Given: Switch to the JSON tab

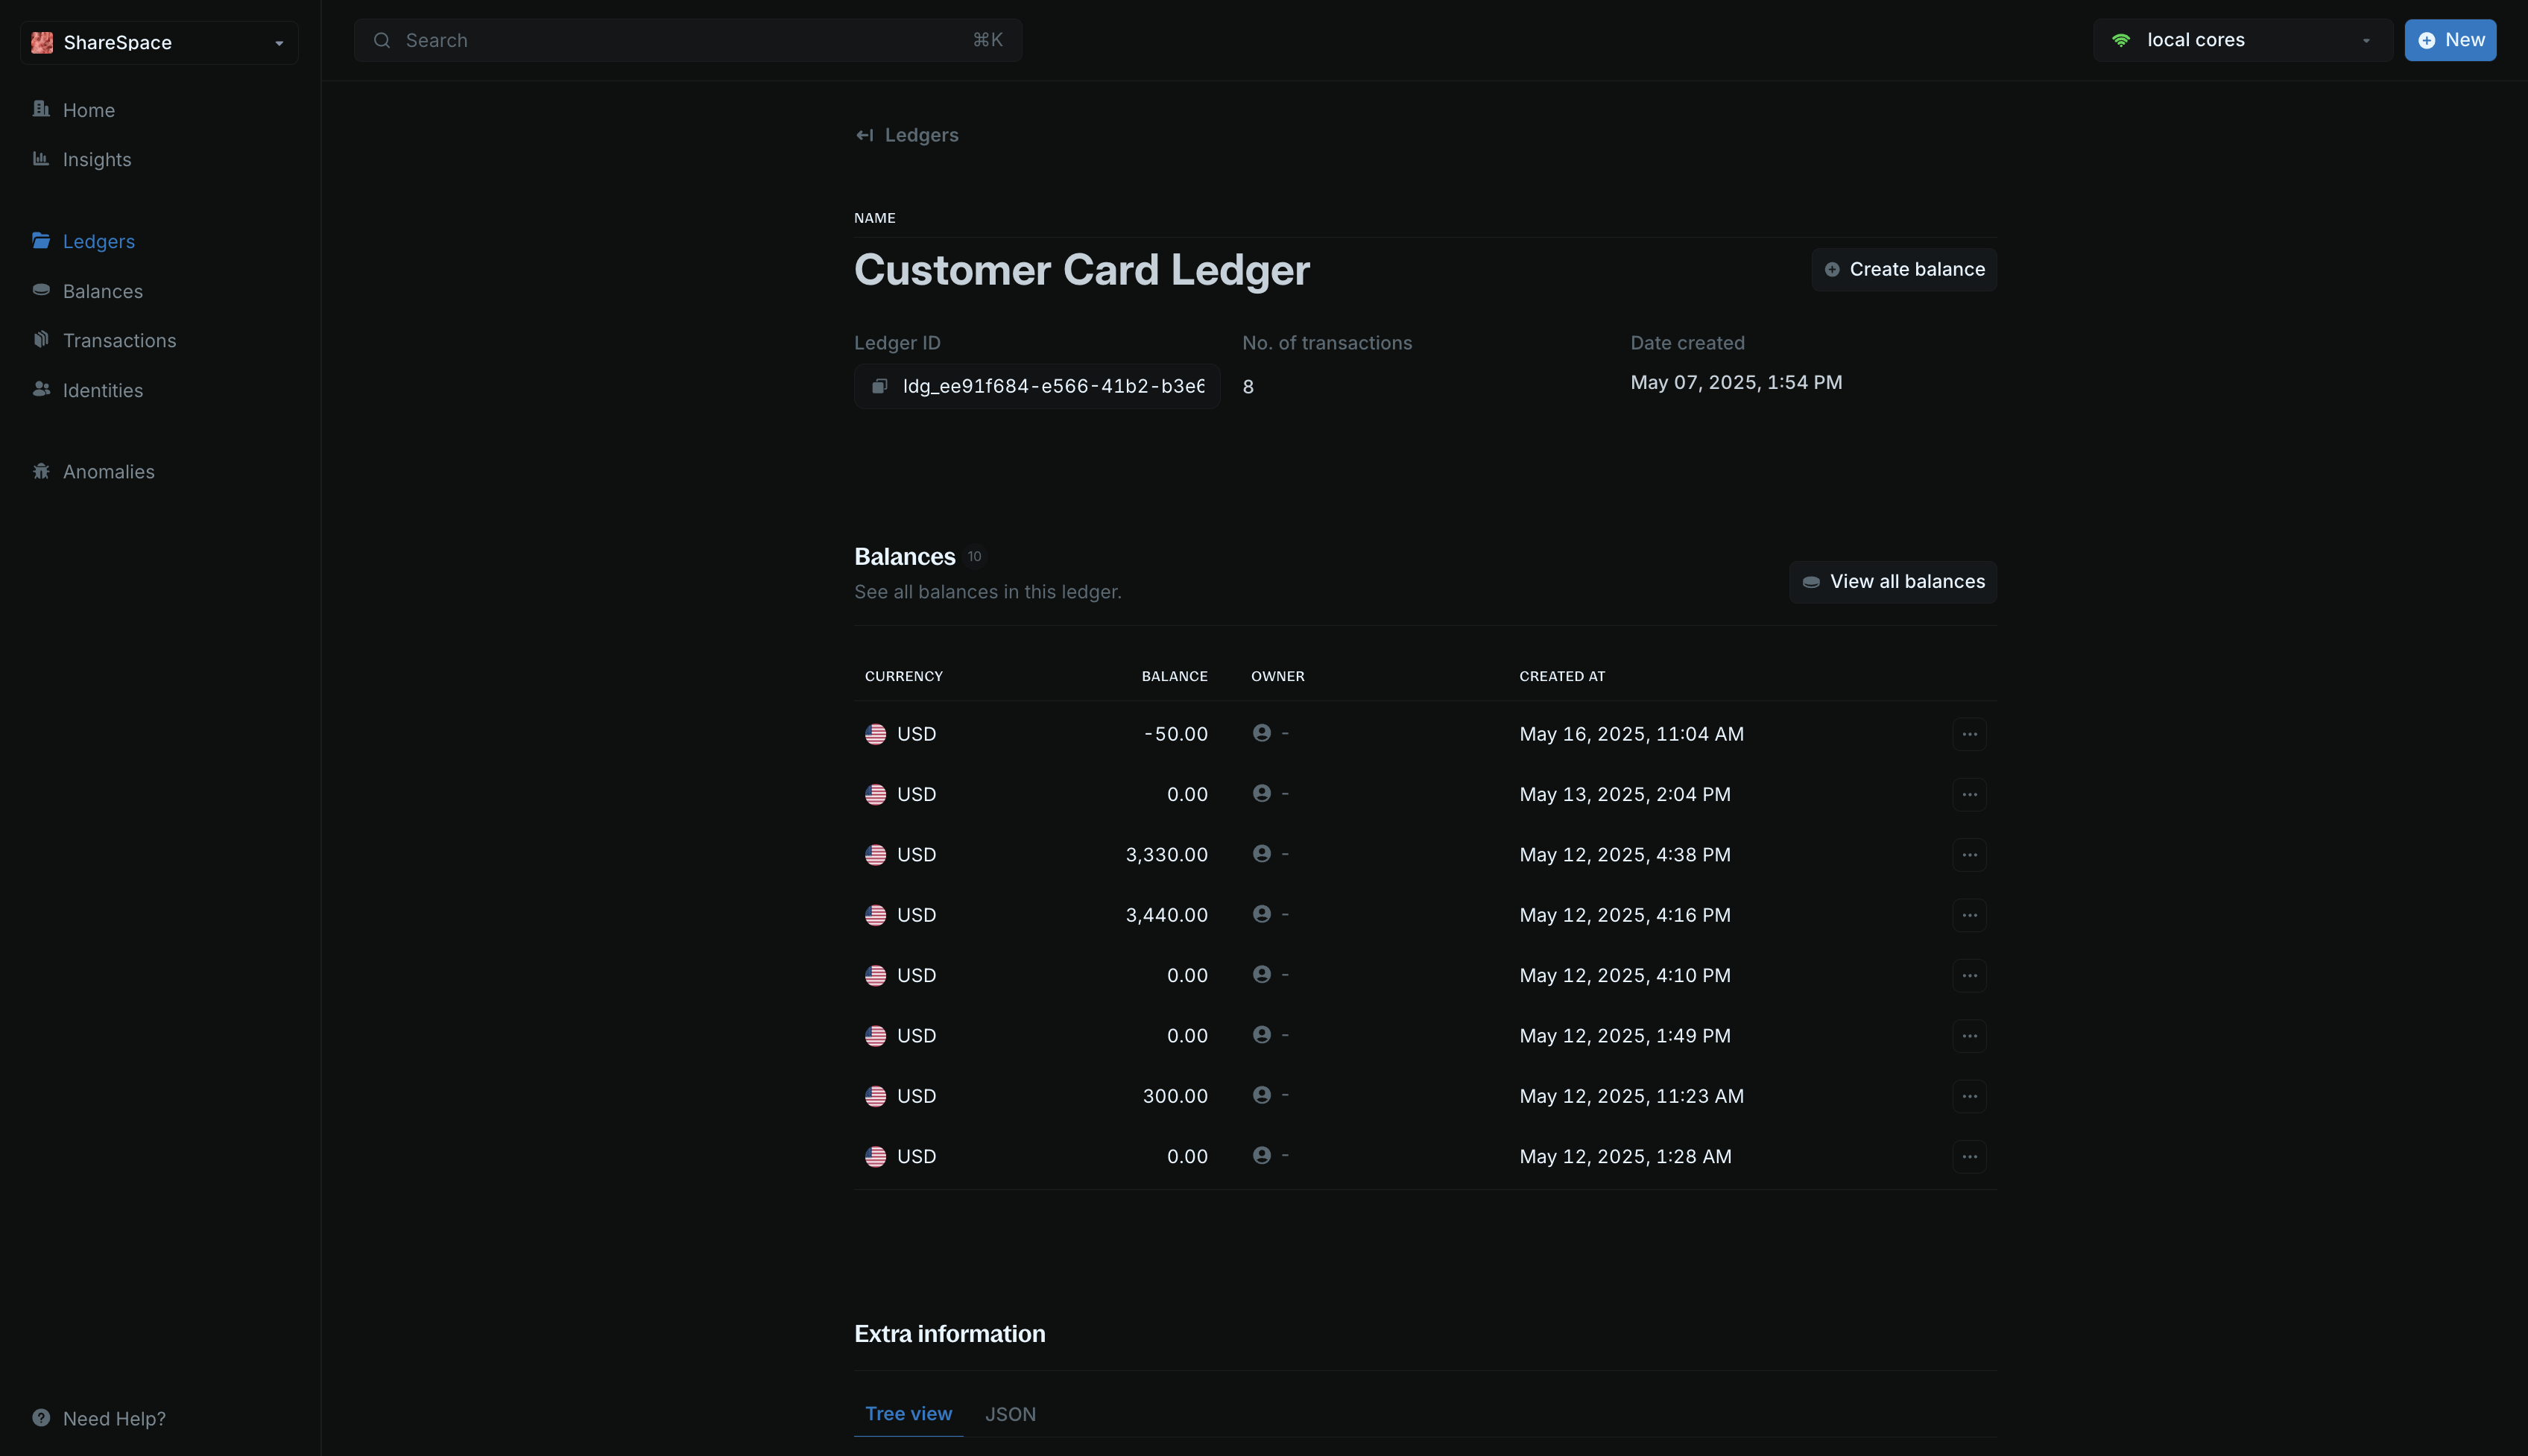Looking at the screenshot, I should 1010,1414.
